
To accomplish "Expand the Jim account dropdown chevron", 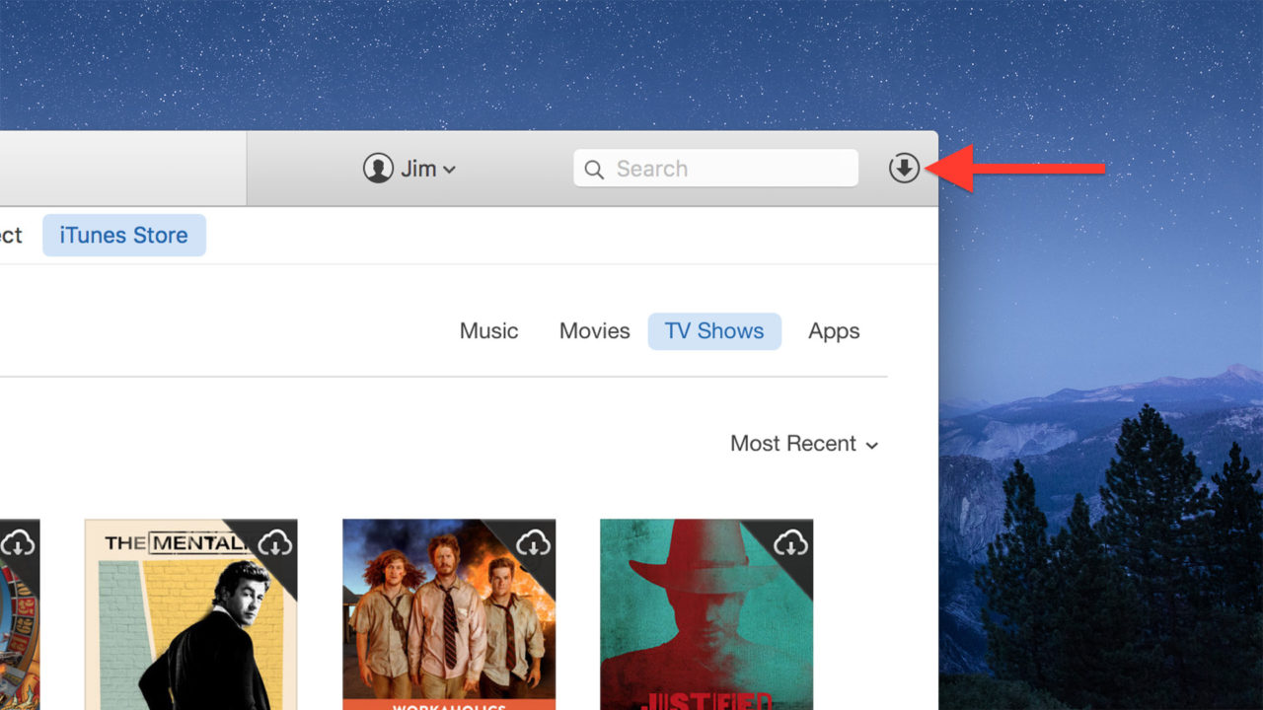I will click(x=449, y=170).
